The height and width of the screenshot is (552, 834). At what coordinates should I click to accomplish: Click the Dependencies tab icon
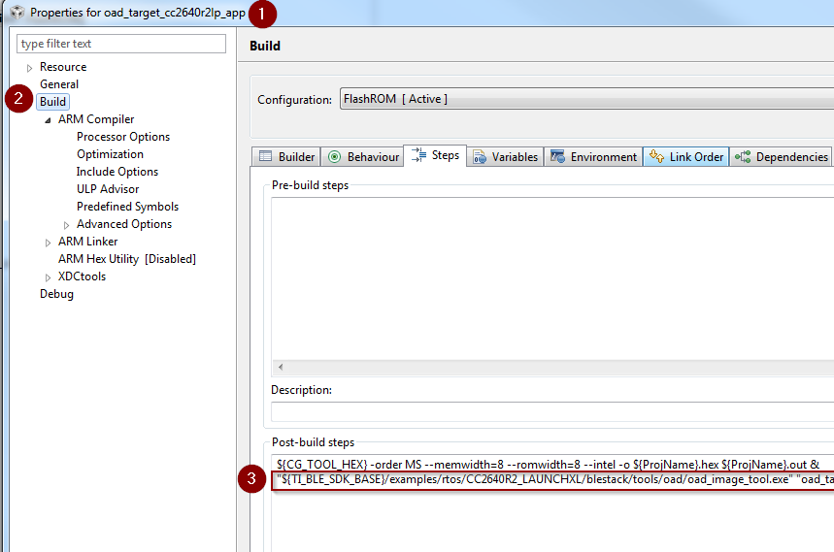tap(743, 157)
